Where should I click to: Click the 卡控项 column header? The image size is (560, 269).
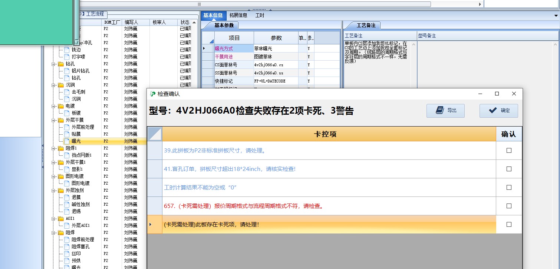(329, 134)
